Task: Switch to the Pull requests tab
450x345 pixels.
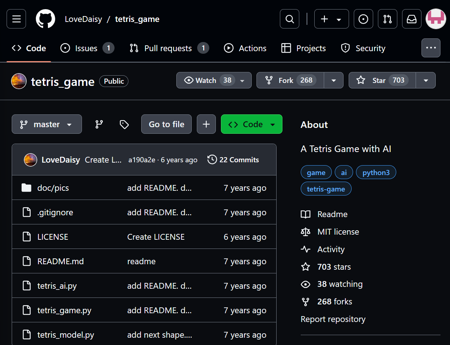Action: pyautogui.click(x=169, y=48)
